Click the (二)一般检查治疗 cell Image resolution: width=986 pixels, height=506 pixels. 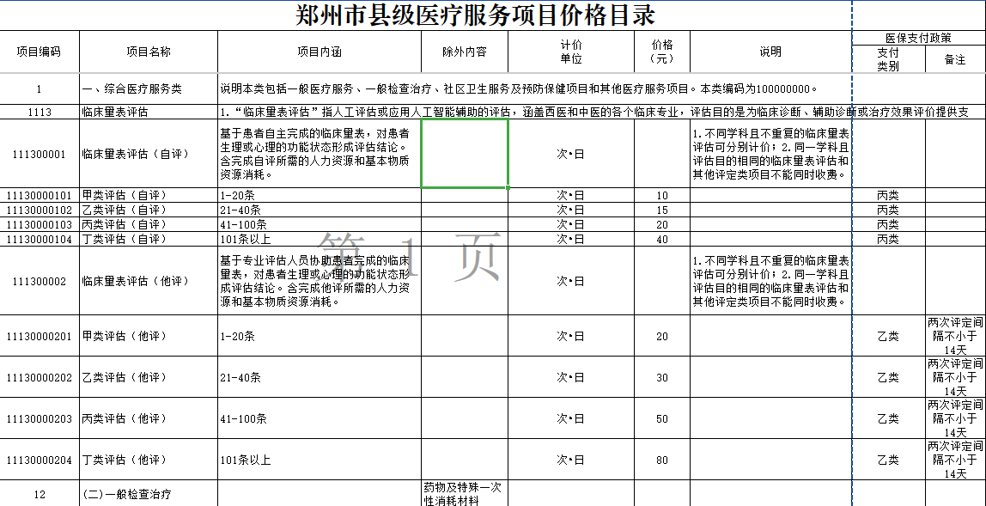pyautogui.click(x=149, y=494)
